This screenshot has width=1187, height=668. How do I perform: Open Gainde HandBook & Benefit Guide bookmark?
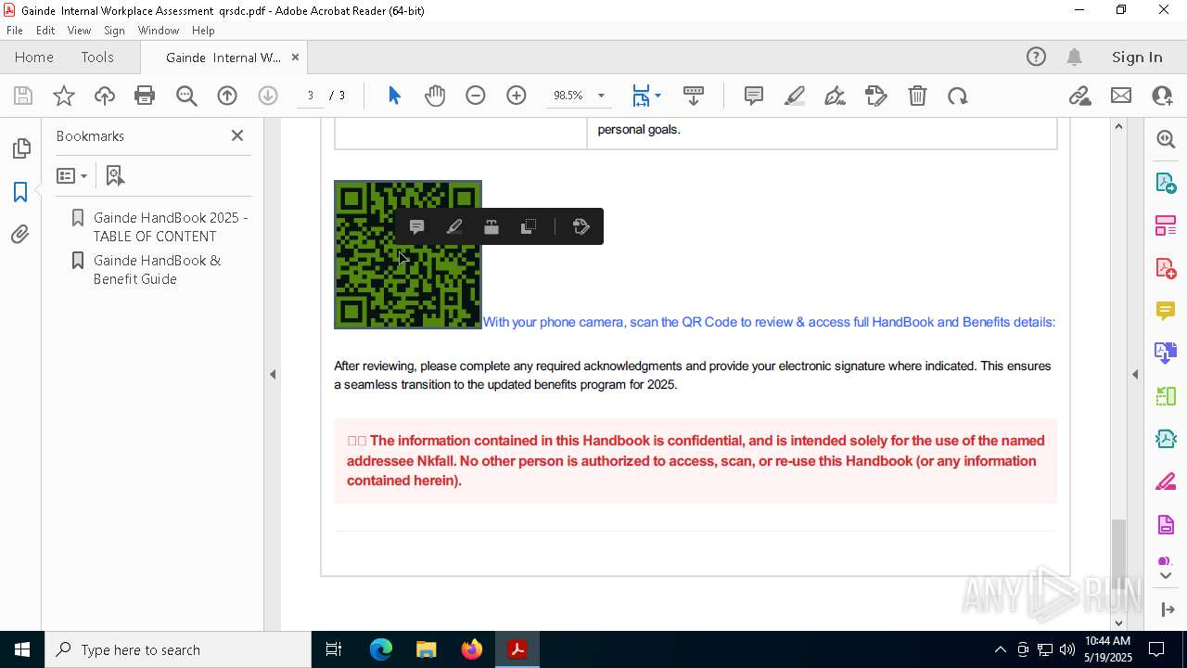pos(158,269)
